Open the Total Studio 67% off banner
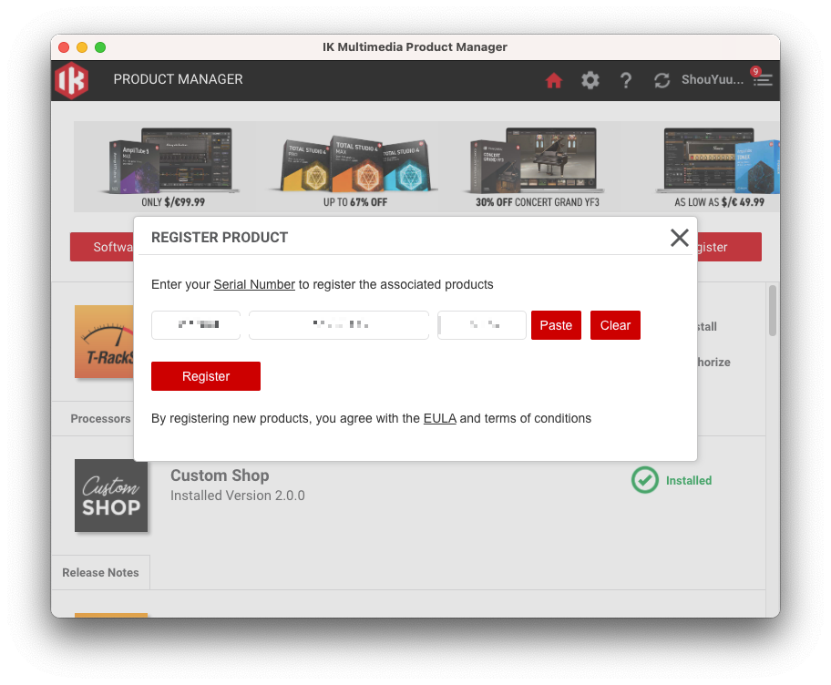 tap(354, 168)
